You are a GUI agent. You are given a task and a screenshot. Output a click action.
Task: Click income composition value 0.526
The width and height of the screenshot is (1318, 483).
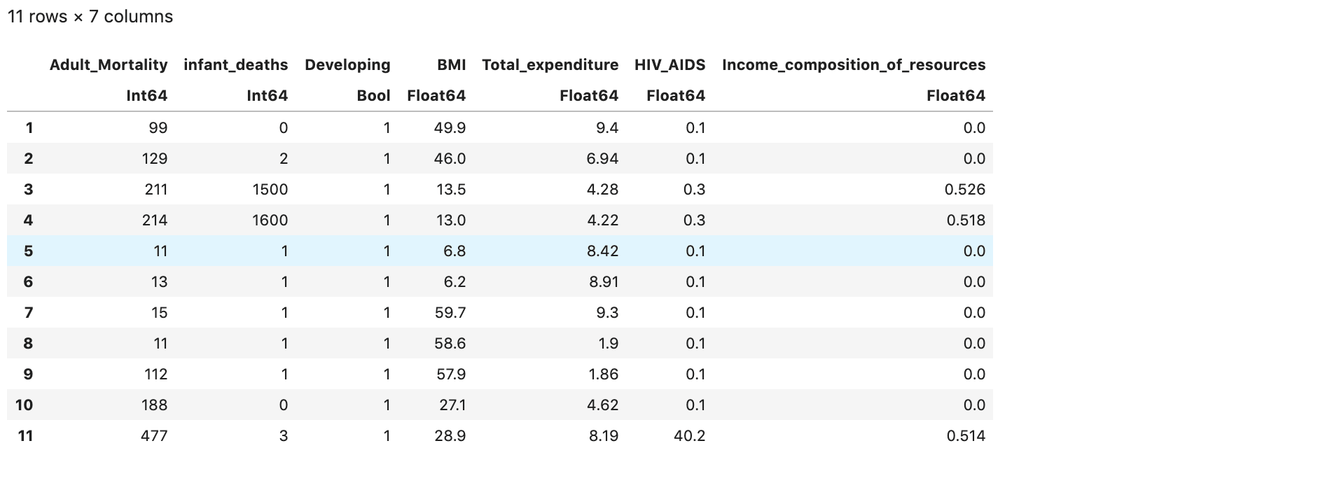[964, 190]
